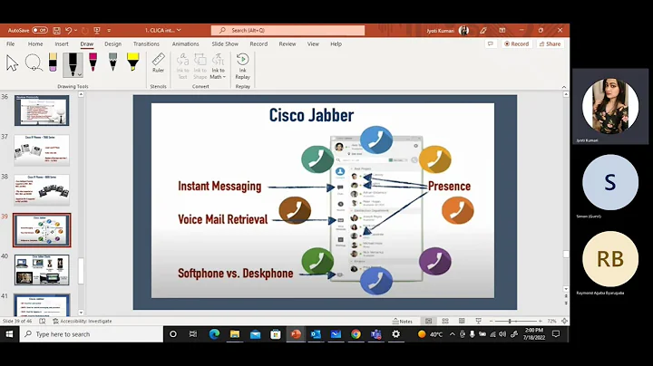This screenshot has height=366, width=653.
Task: Start presentation from beginning icon
Action: 97,31
